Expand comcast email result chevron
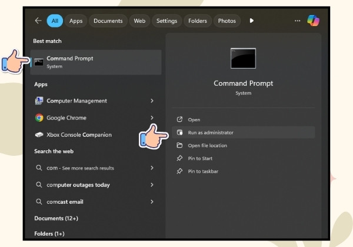 coord(152,202)
